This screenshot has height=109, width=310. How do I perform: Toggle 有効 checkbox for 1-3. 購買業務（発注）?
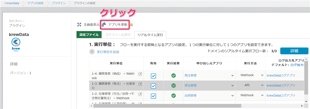pos(153,86)
